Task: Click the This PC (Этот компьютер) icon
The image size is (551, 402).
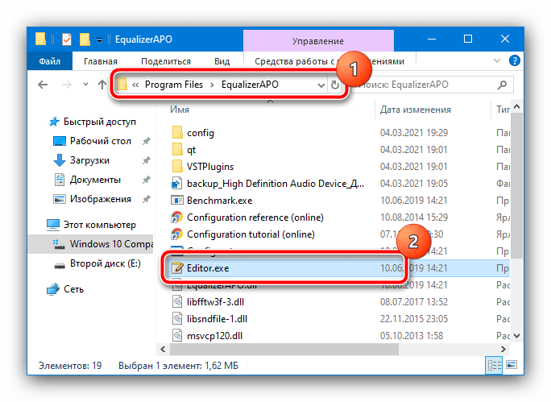Action: click(x=53, y=225)
